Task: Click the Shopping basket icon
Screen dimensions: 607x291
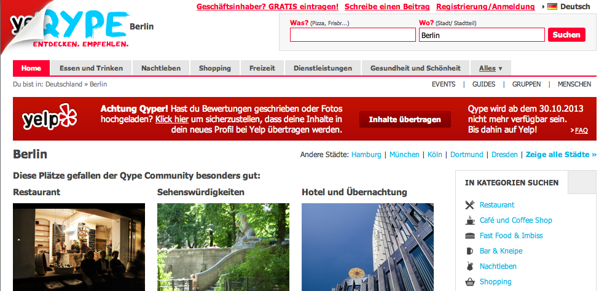Action: [x=469, y=282]
